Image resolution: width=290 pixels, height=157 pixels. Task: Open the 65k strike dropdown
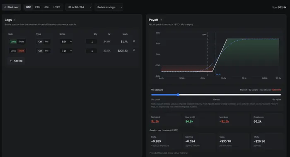(x=66, y=41)
